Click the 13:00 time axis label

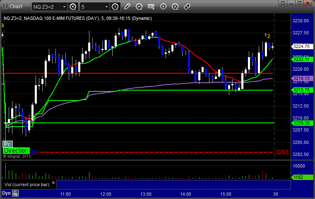(146, 194)
